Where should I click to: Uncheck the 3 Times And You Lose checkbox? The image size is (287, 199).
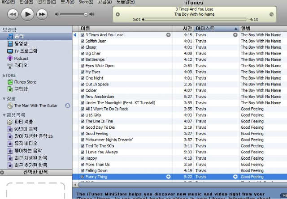pyautogui.click(x=83, y=35)
